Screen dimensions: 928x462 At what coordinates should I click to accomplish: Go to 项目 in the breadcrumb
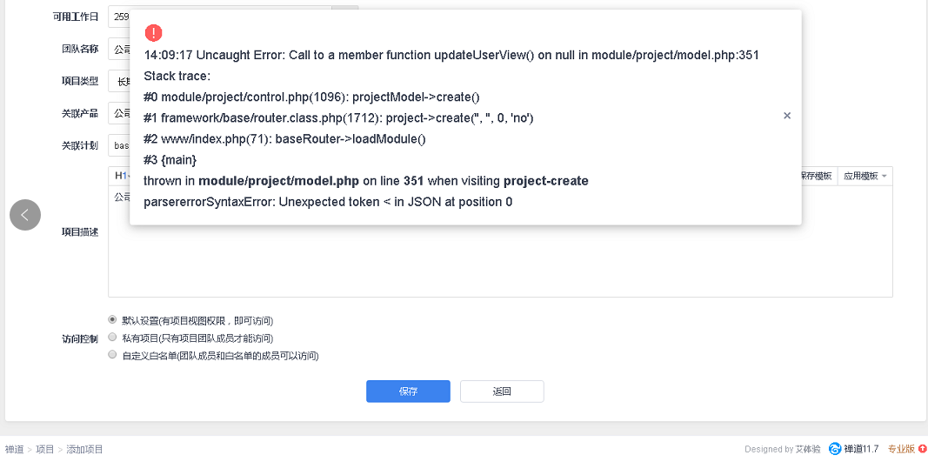pyautogui.click(x=45, y=450)
